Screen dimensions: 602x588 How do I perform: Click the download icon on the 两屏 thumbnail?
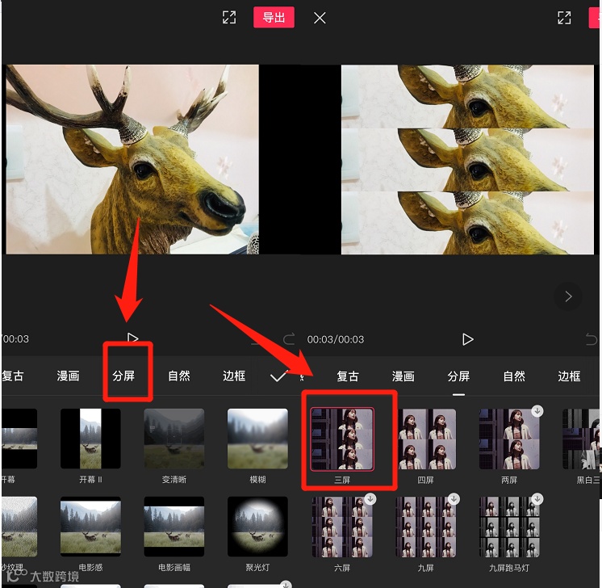pyautogui.click(x=537, y=410)
